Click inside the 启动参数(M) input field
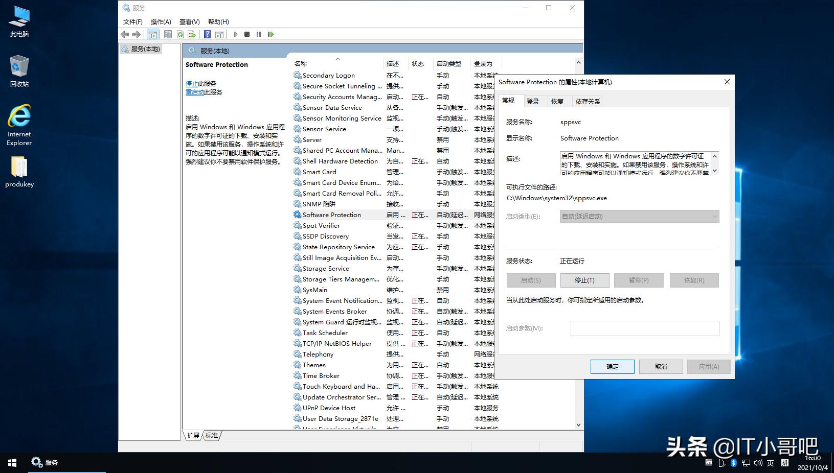 (644, 328)
